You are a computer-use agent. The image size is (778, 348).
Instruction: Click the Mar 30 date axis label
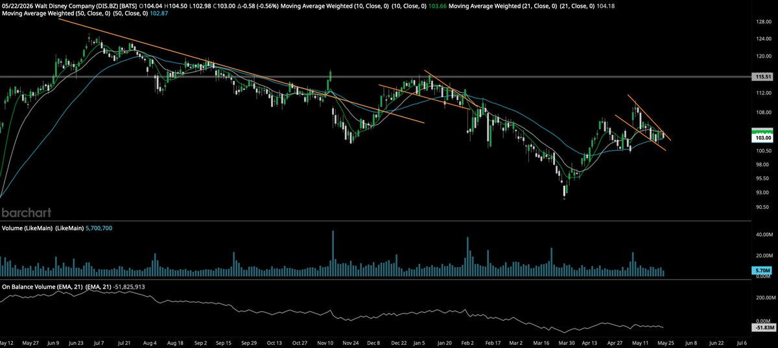point(568,342)
